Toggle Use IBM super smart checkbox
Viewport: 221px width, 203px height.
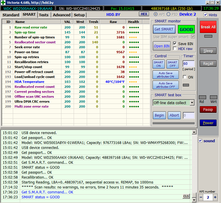pyautogui.click(x=193, y=37)
